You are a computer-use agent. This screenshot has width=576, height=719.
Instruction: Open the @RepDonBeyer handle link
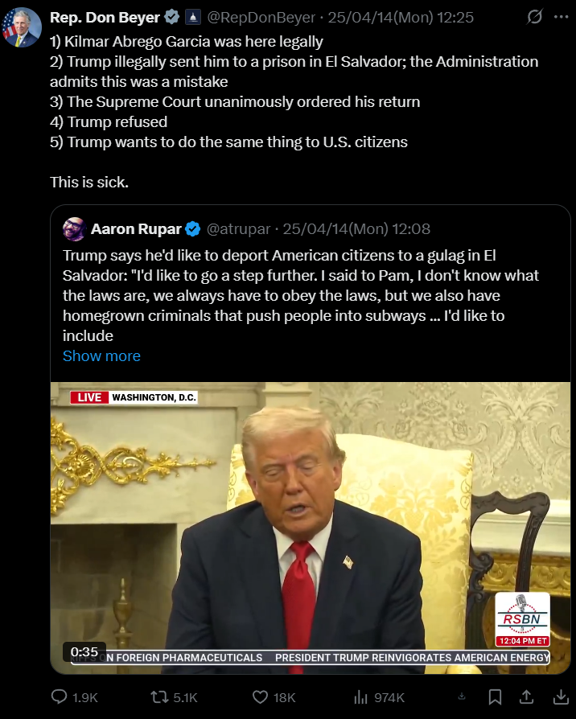click(x=261, y=18)
